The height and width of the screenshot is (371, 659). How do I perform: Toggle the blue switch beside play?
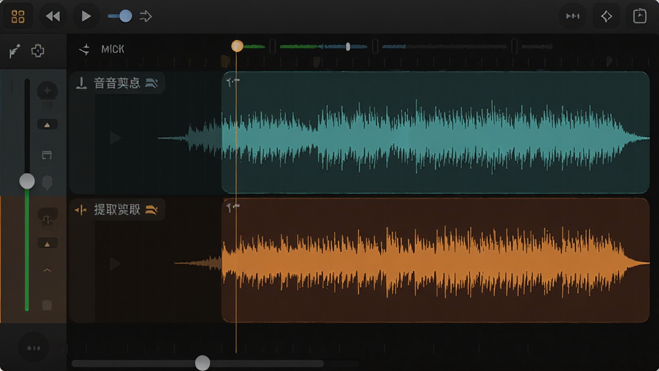point(120,16)
